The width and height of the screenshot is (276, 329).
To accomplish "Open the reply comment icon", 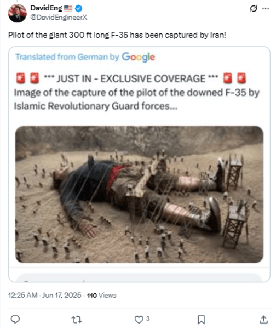I will [x=15, y=319].
